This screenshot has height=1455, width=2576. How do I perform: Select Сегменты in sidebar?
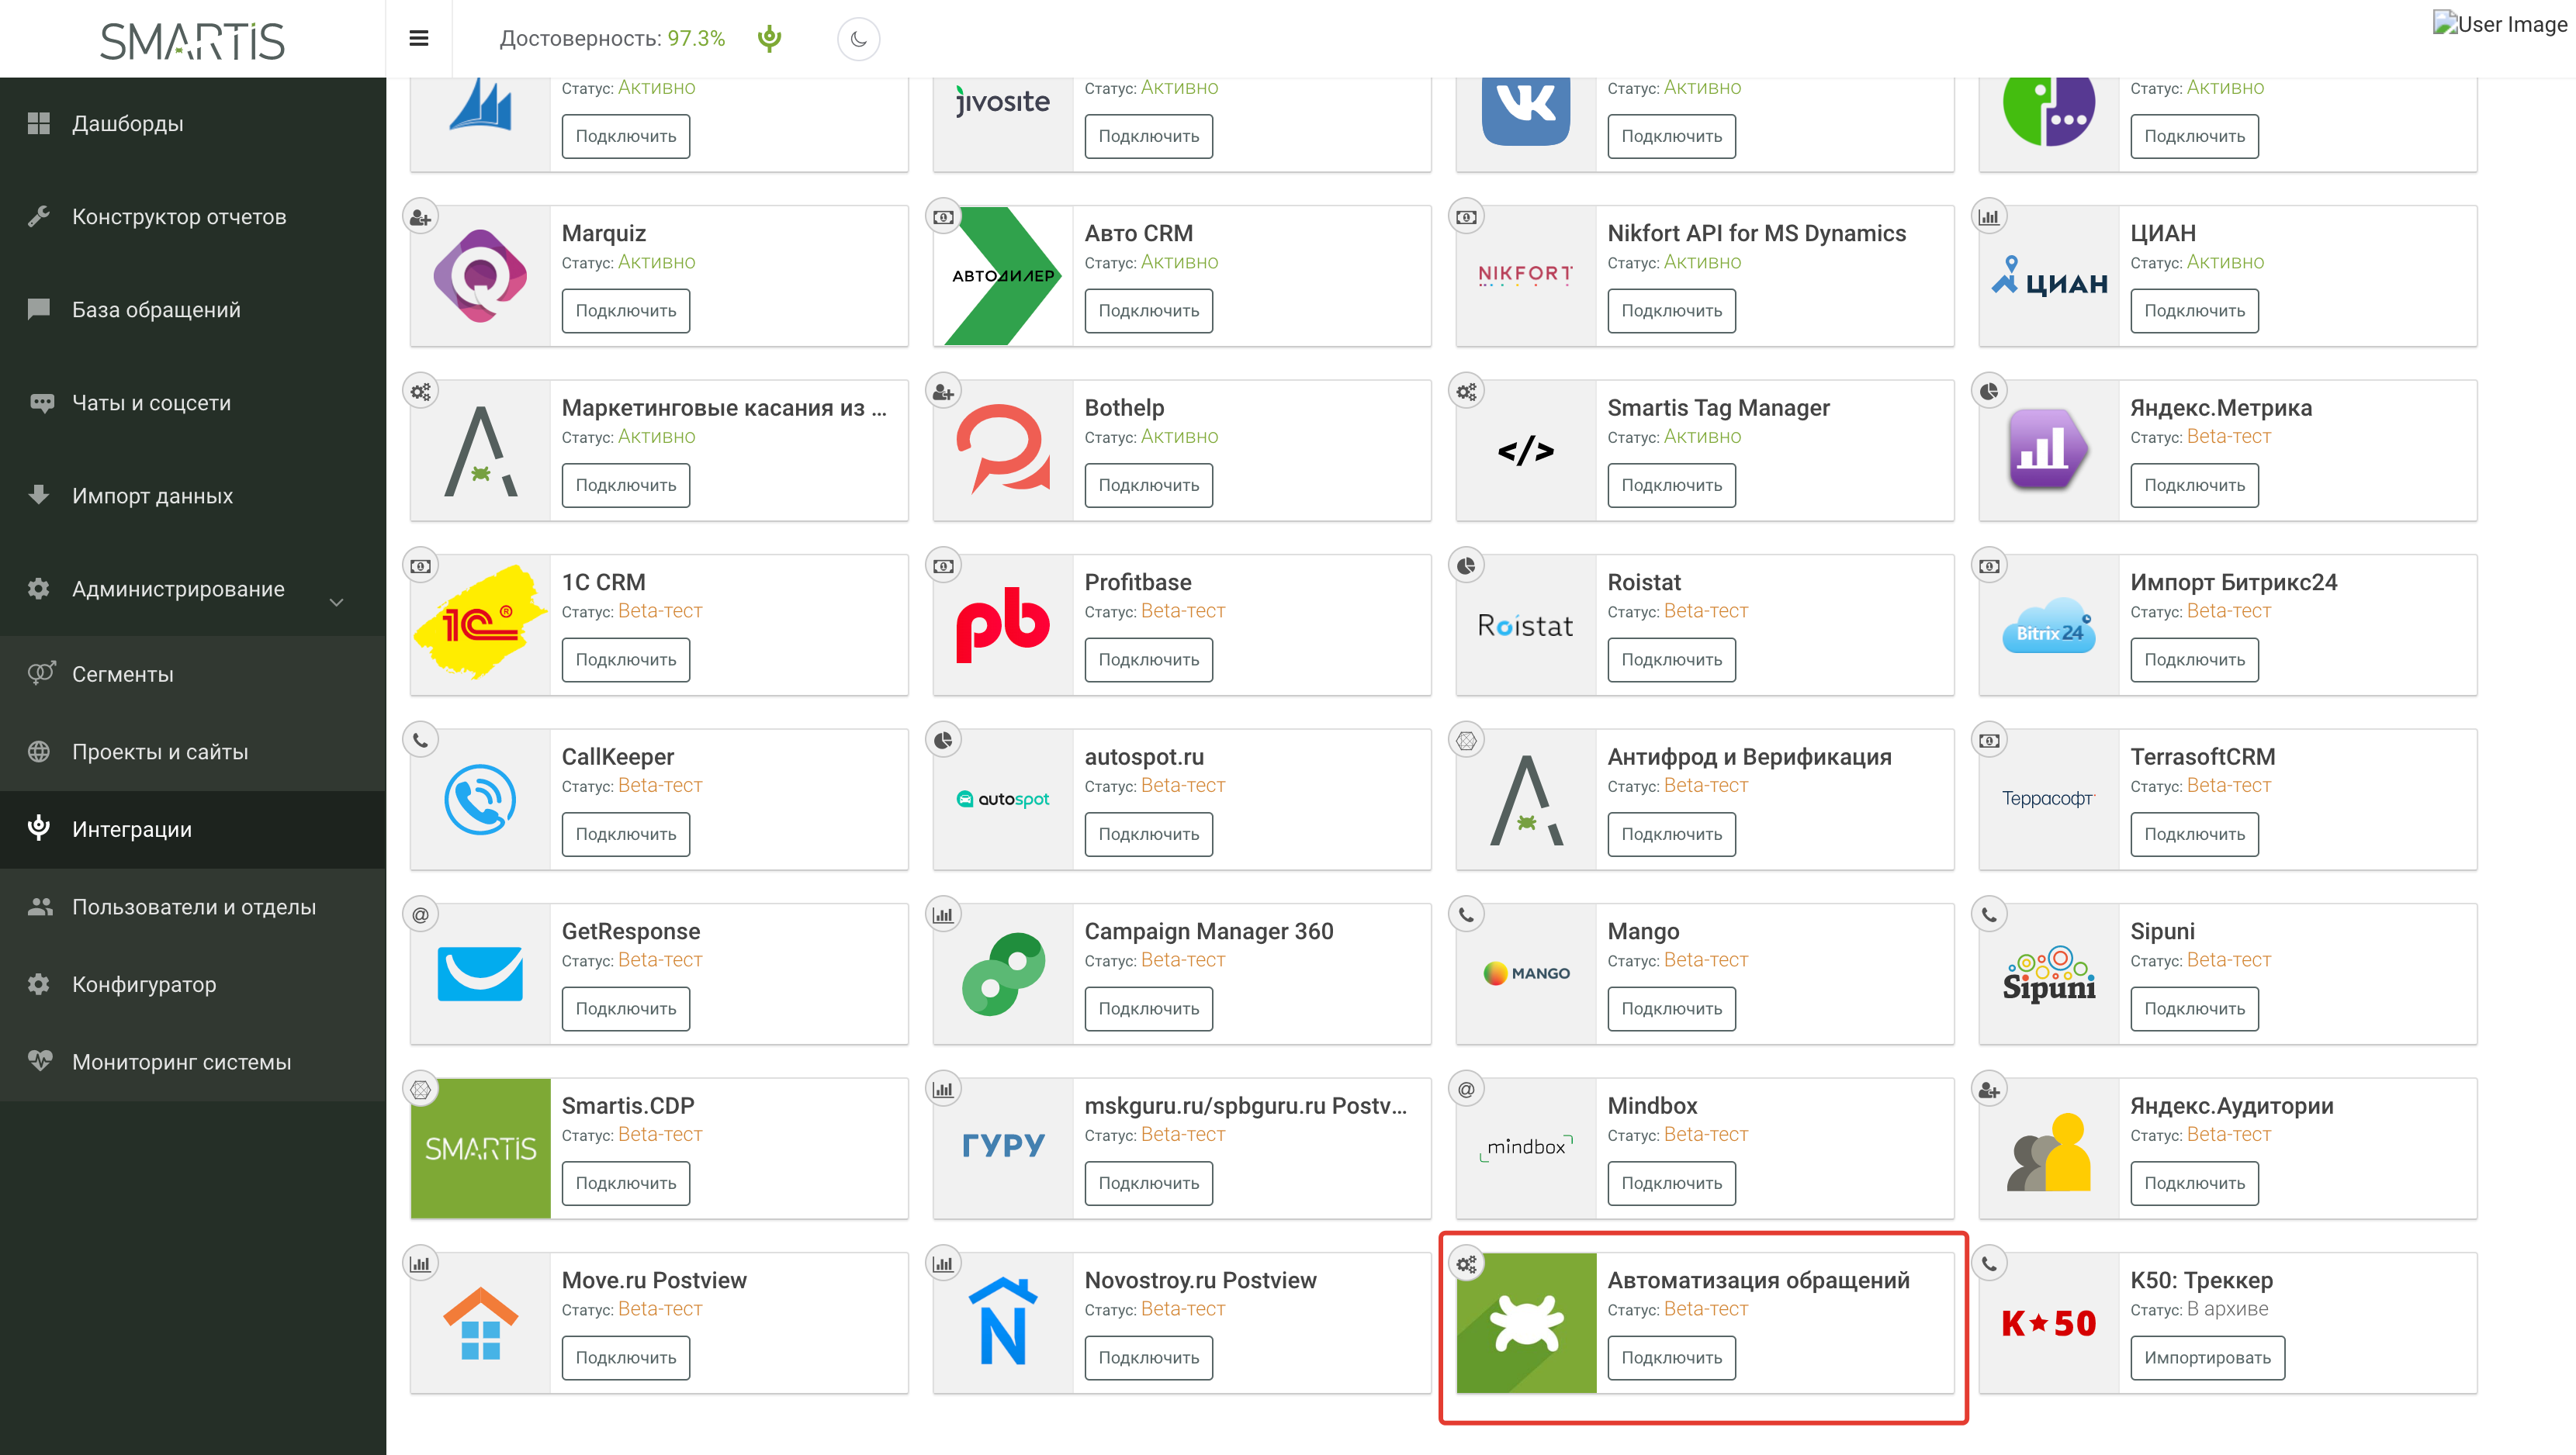[122, 675]
